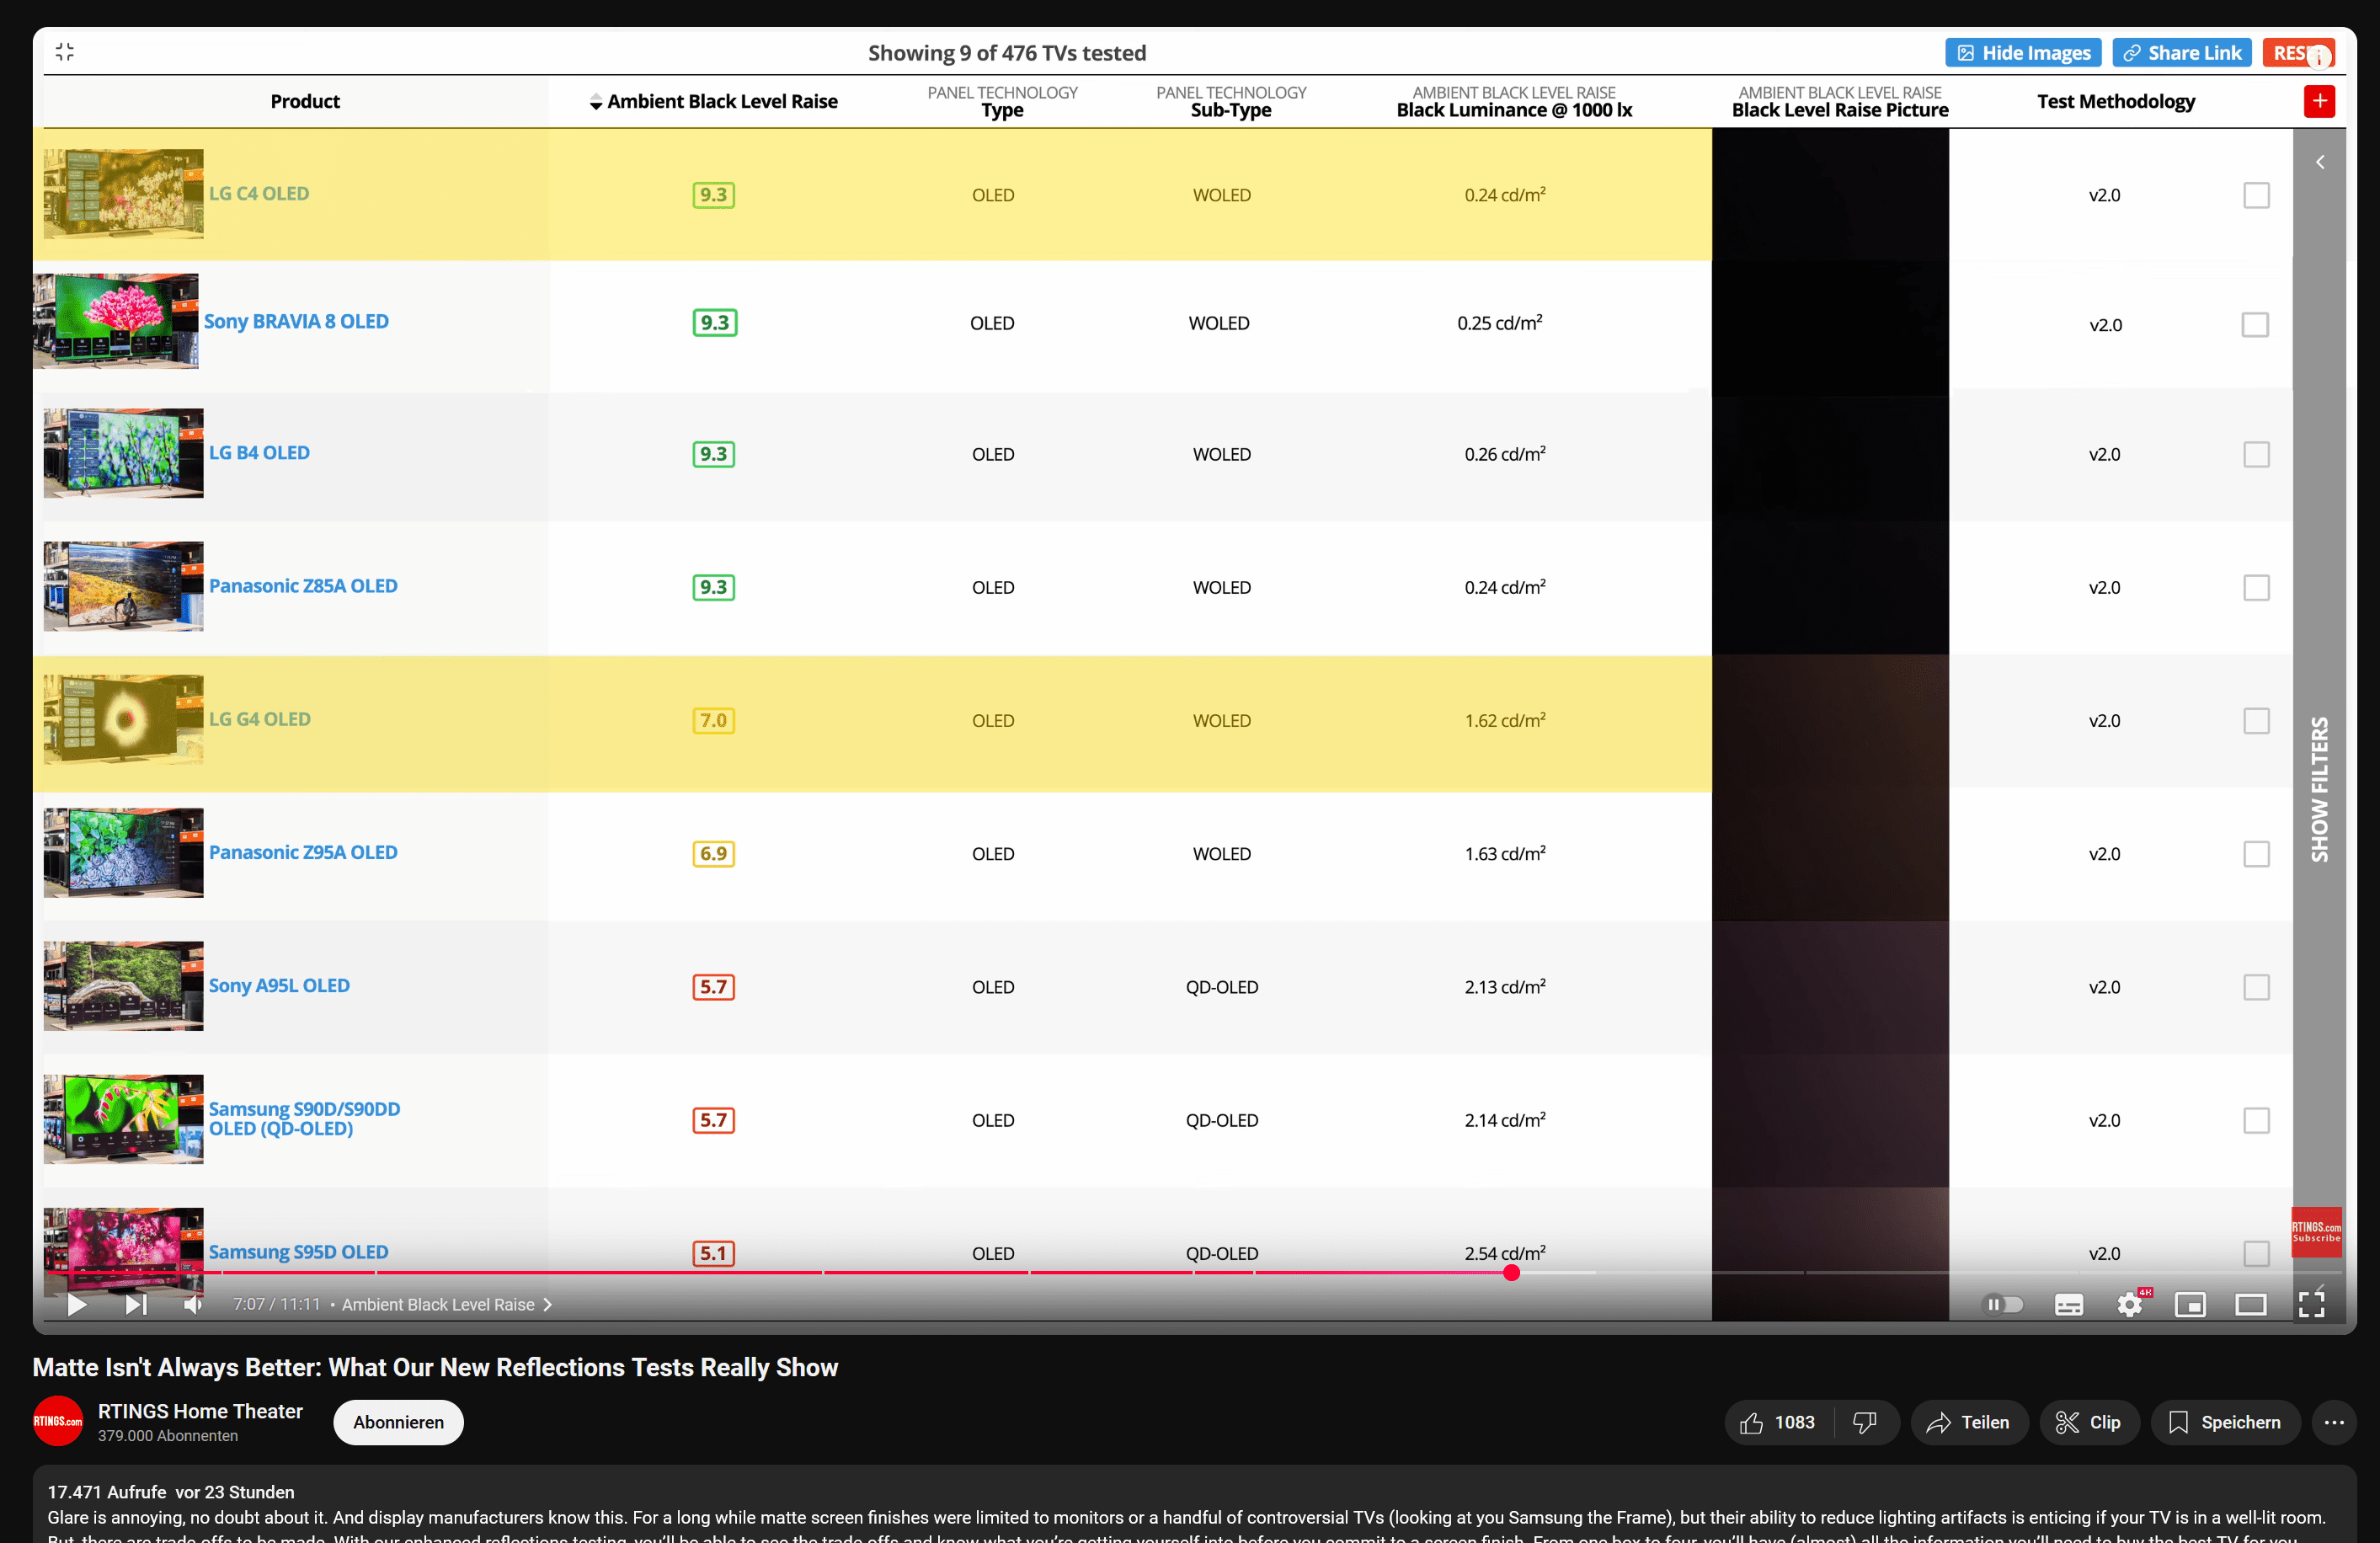This screenshot has height=1543, width=2380.
Task: Open RTINGS Home Theater channel avatar
Action: 58,1421
